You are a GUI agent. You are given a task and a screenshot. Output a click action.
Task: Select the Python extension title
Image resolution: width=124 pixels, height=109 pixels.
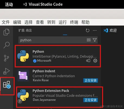[x=38, y=51]
